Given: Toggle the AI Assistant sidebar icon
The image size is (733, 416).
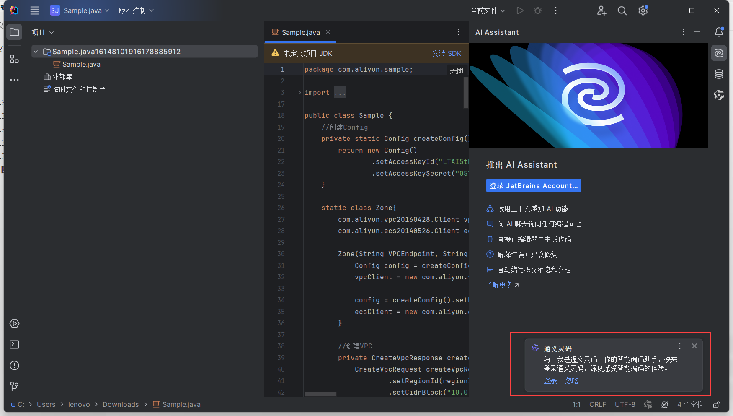Looking at the screenshot, I should click(719, 53).
